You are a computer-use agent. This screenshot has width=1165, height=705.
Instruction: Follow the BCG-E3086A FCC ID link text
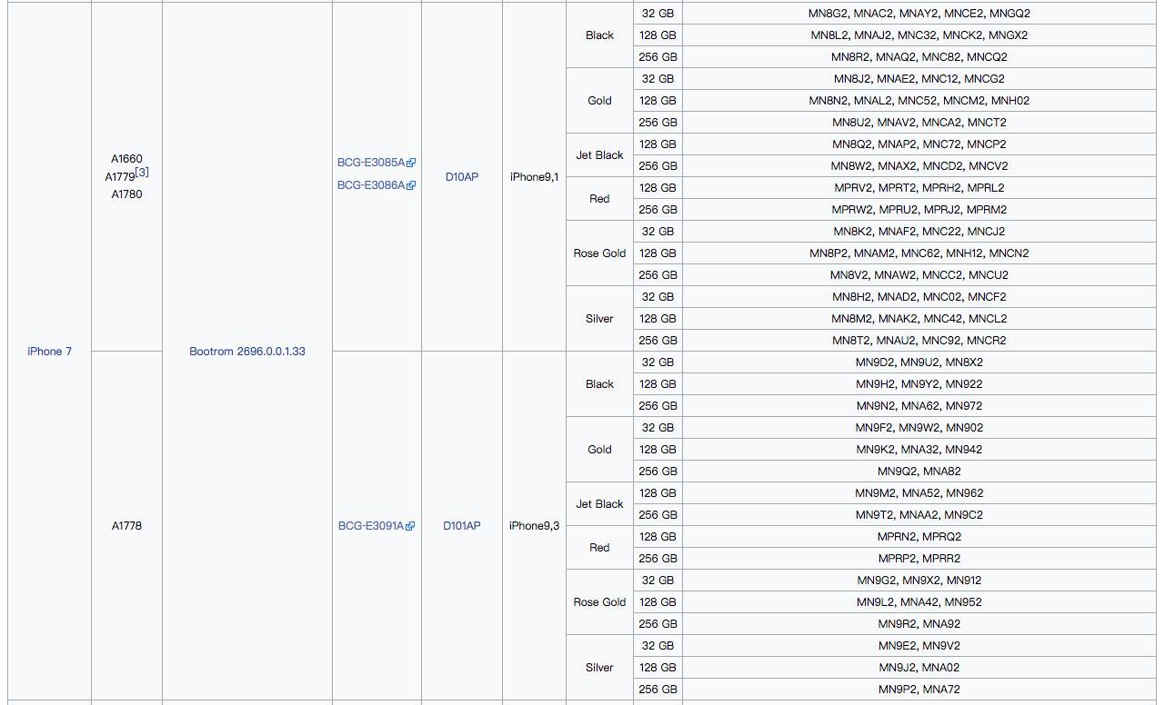[370, 185]
